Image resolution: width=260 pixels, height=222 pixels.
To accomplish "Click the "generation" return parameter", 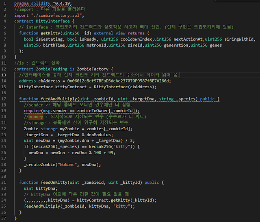I will (176, 45).
